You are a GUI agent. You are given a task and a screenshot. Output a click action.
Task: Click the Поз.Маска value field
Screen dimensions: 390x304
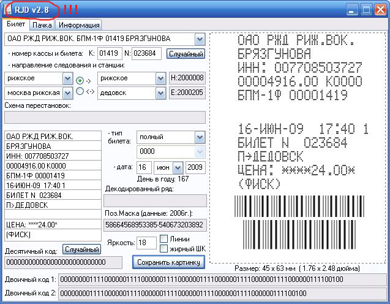coord(156,225)
